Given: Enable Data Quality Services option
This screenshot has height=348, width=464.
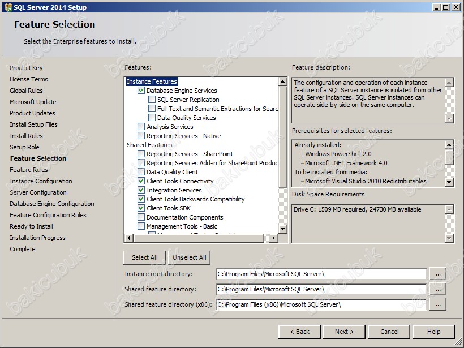Looking at the screenshot, I should click(x=152, y=118).
